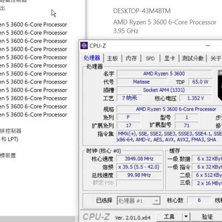Click the 3.95 GHz text in the Settings window
The width and height of the screenshot is (222, 222).
coord(126,31)
